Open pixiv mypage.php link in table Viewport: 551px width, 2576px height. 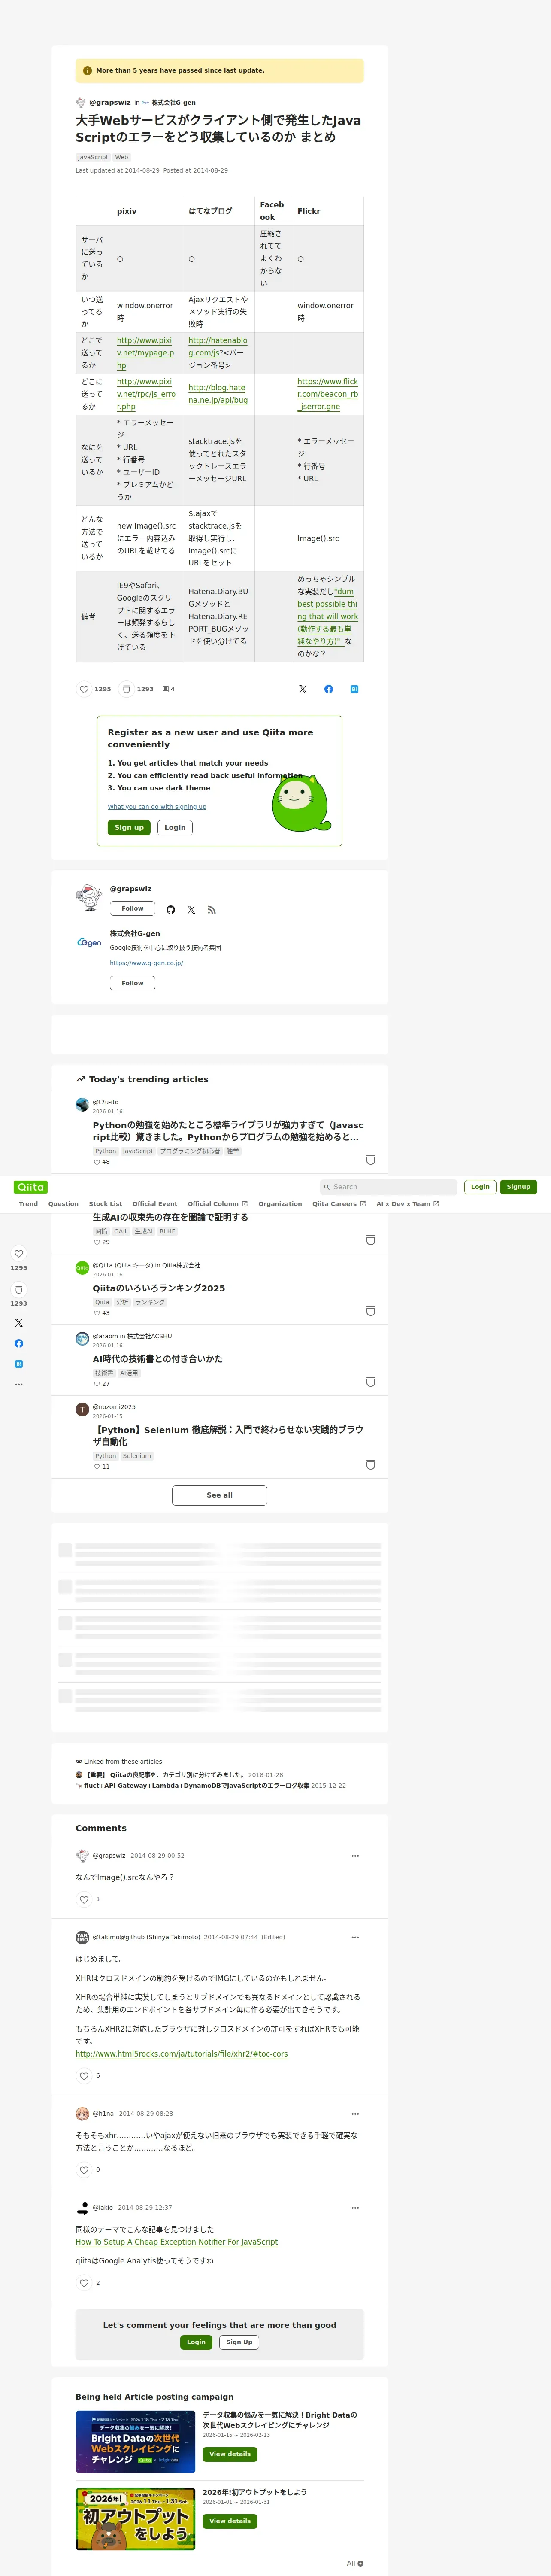[145, 353]
